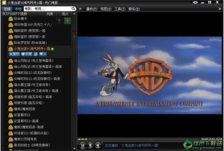The height and width of the screenshot is (151, 224).
Task: Select 地心历险记 (布兰登弗雷泽)-高清
Action: pyautogui.click(x=38, y=67)
